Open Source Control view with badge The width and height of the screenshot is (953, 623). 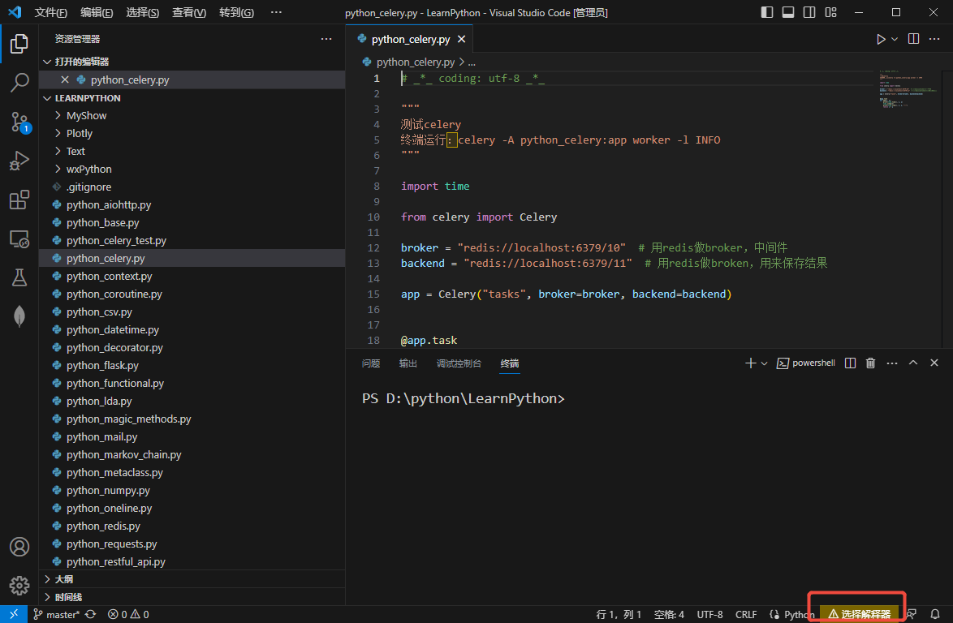(x=19, y=122)
